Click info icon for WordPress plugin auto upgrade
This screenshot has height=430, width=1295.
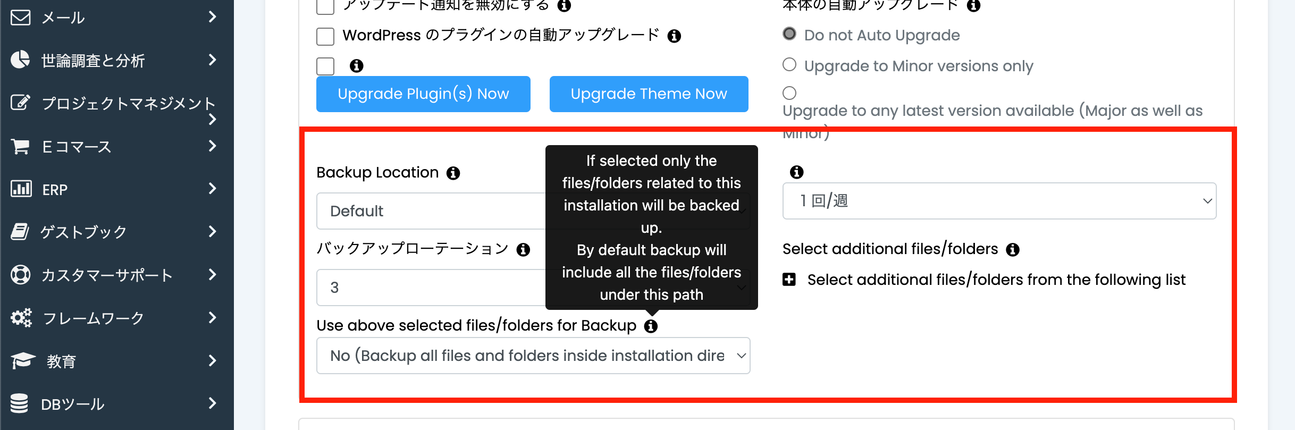pyautogui.click(x=674, y=36)
